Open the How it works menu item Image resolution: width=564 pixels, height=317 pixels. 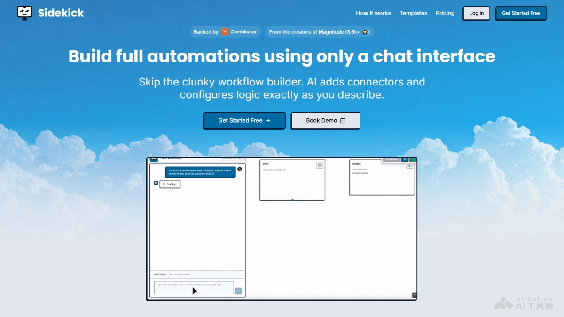(x=373, y=13)
